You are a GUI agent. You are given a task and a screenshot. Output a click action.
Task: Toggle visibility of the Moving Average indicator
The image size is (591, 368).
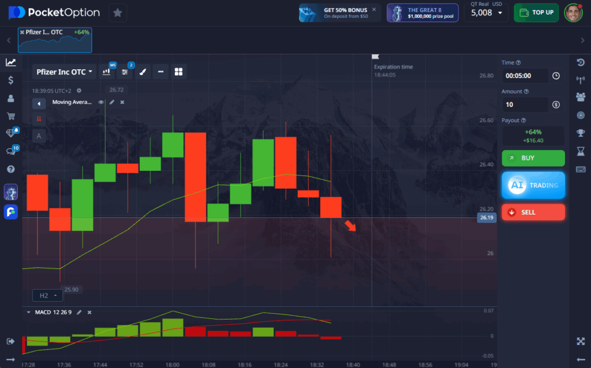(100, 103)
